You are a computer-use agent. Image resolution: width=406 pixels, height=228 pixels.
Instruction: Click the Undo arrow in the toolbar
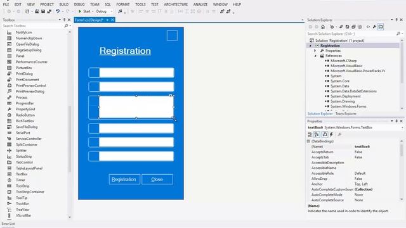click(x=58, y=11)
